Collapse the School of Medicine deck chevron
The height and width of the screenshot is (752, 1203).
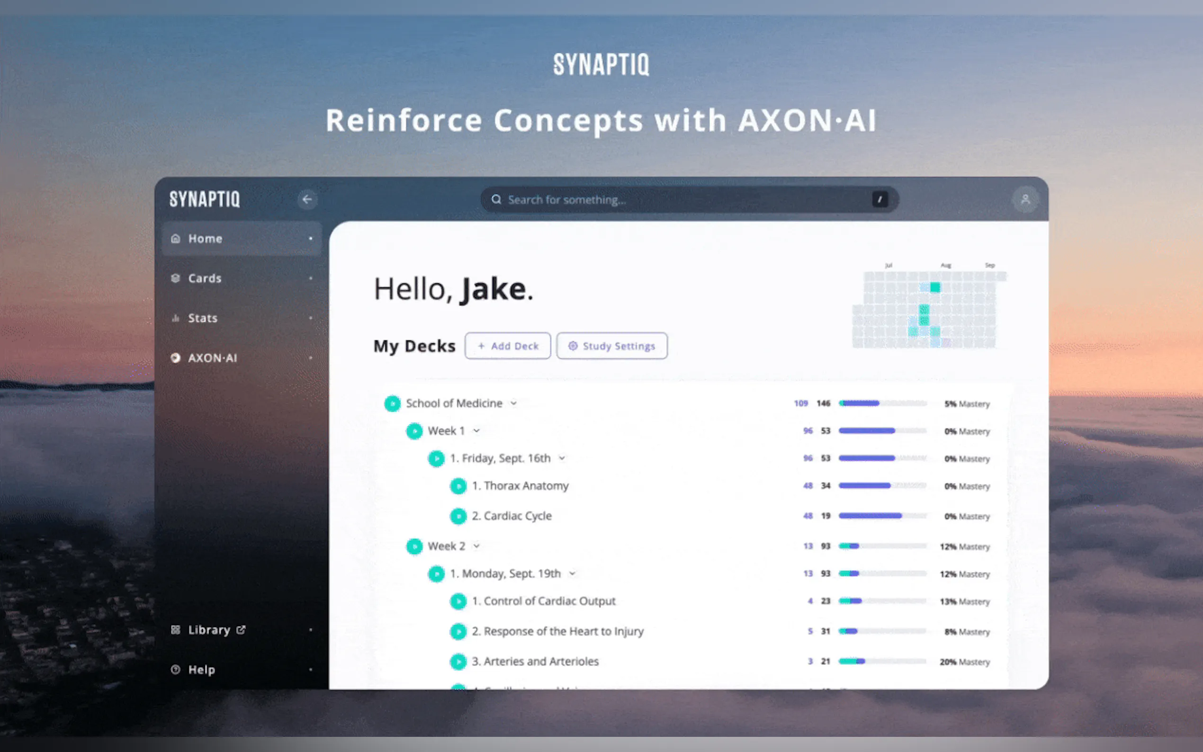[514, 403]
